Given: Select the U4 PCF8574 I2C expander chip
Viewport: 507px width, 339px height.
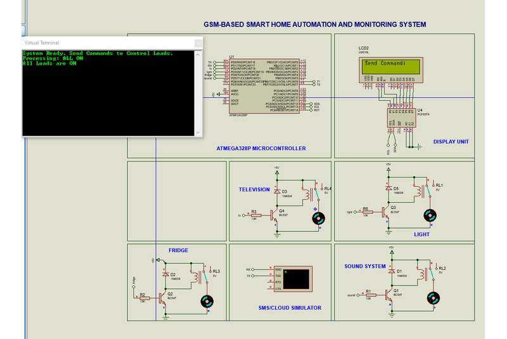Looking at the screenshot, I should pos(401,118).
